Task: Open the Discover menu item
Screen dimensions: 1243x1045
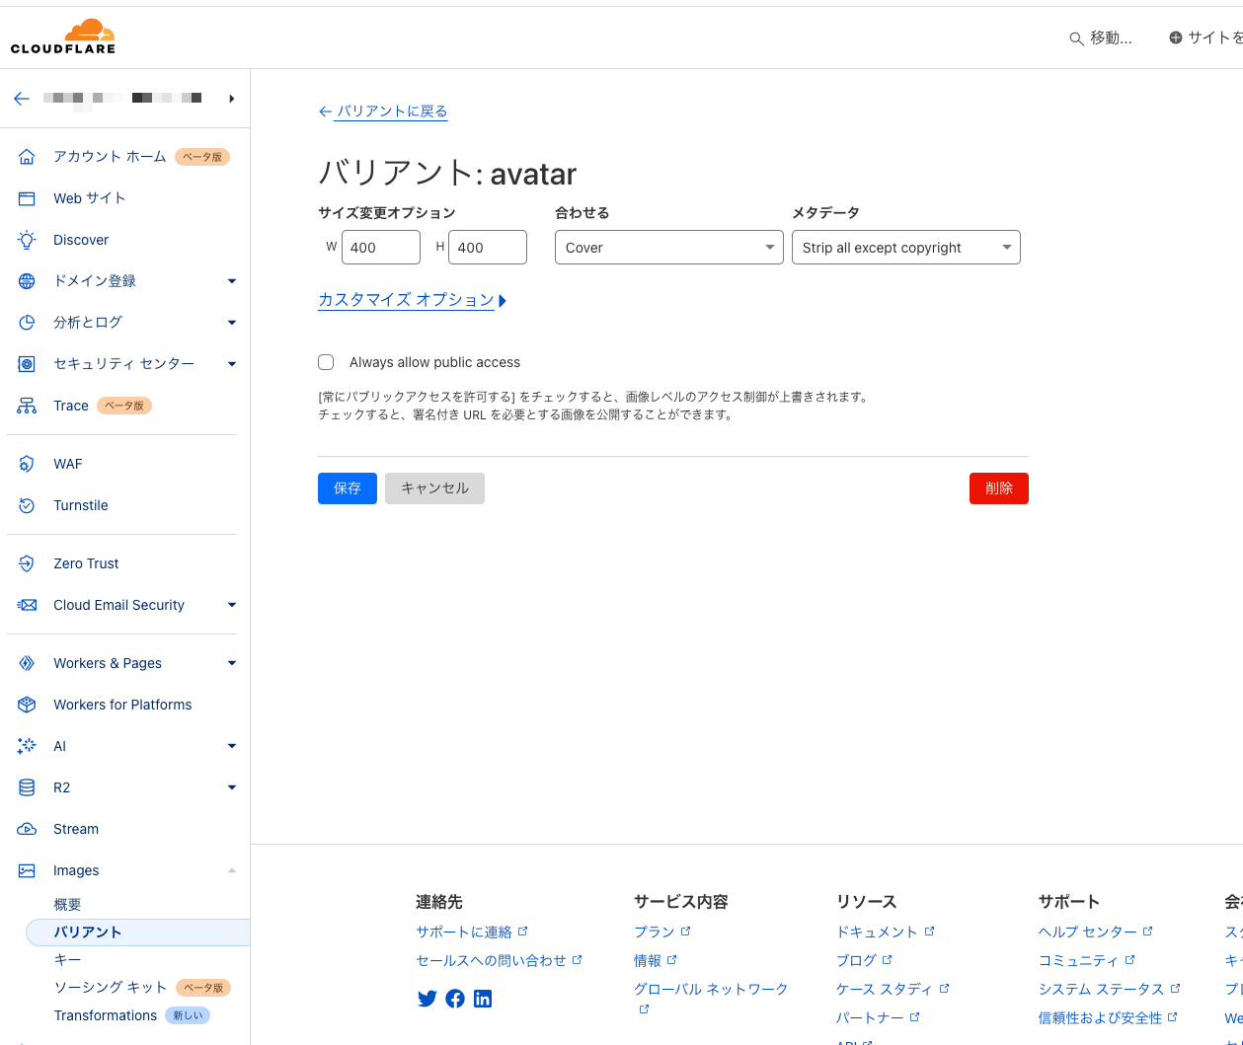Action: (81, 240)
